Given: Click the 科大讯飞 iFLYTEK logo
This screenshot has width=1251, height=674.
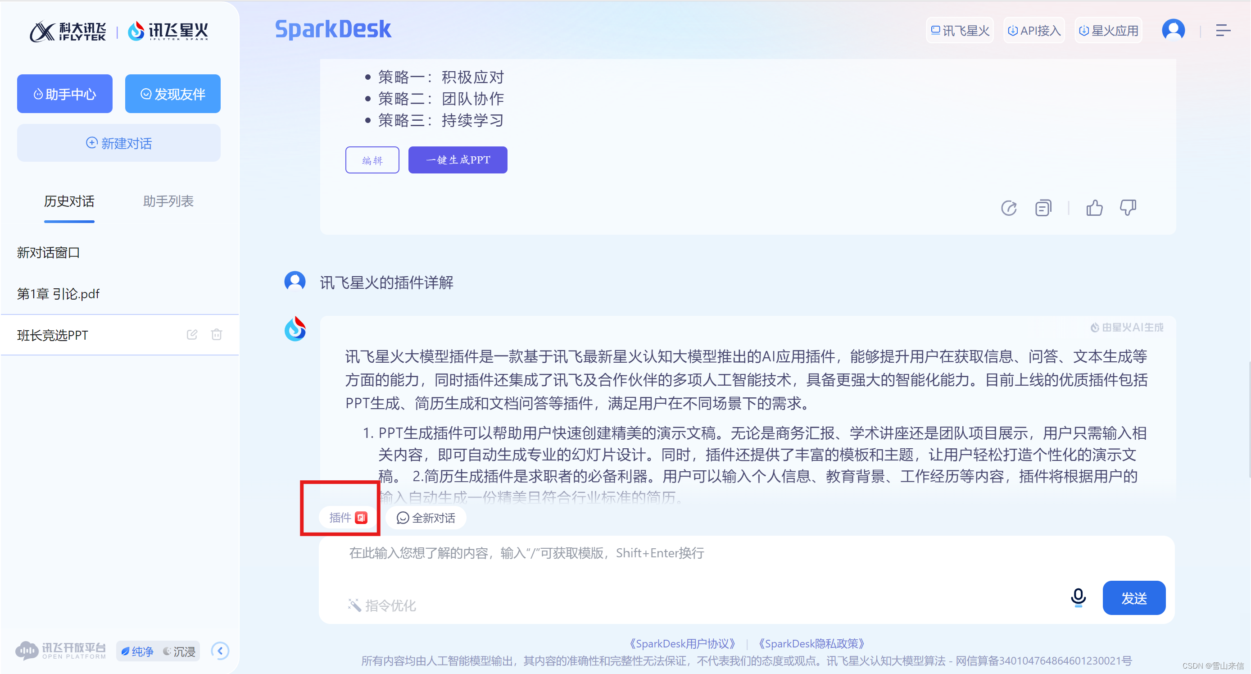Looking at the screenshot, I should (x=68, y=32).
